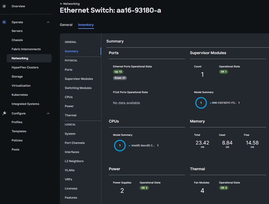The height and width of the screenshot is (204, 269).
Task: Click the Used memory value 8.84
Action: coord(227,143)
